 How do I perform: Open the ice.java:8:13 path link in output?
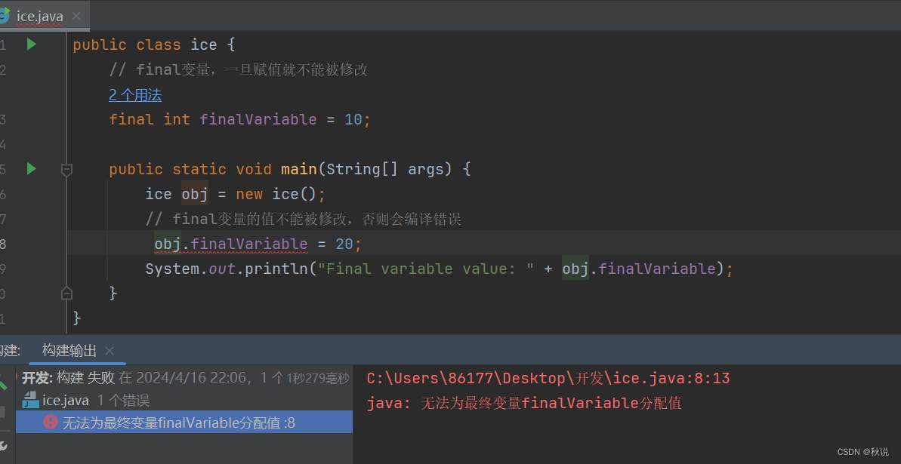(x=548, y=379)
